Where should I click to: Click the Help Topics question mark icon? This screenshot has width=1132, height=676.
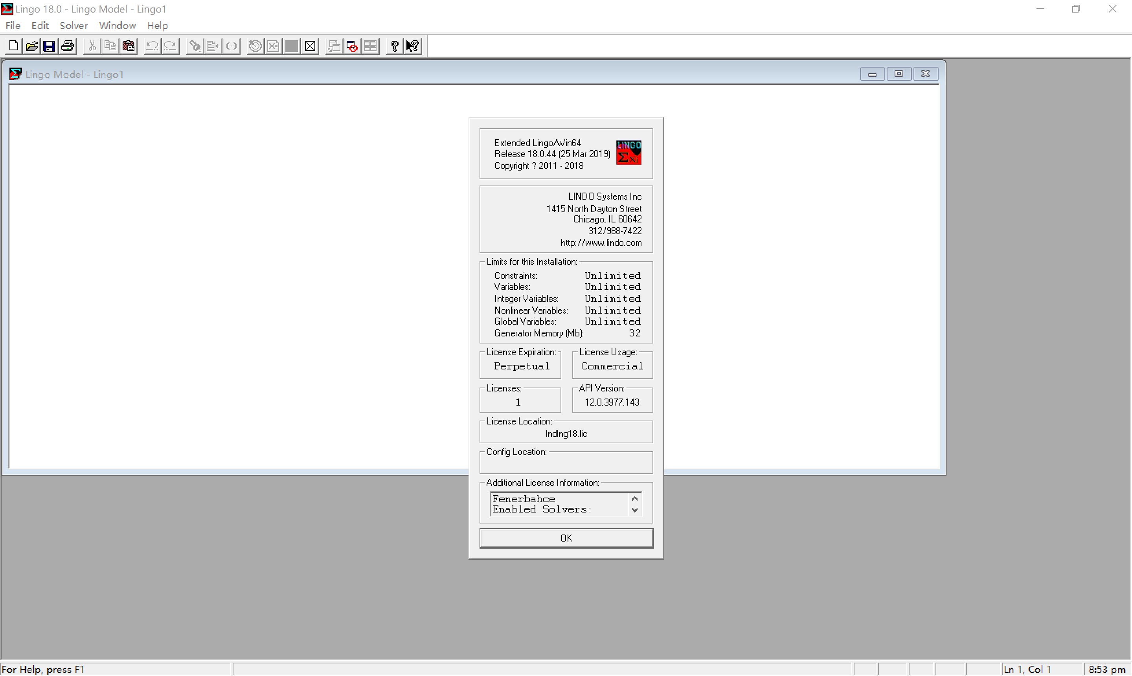(395, 46)
